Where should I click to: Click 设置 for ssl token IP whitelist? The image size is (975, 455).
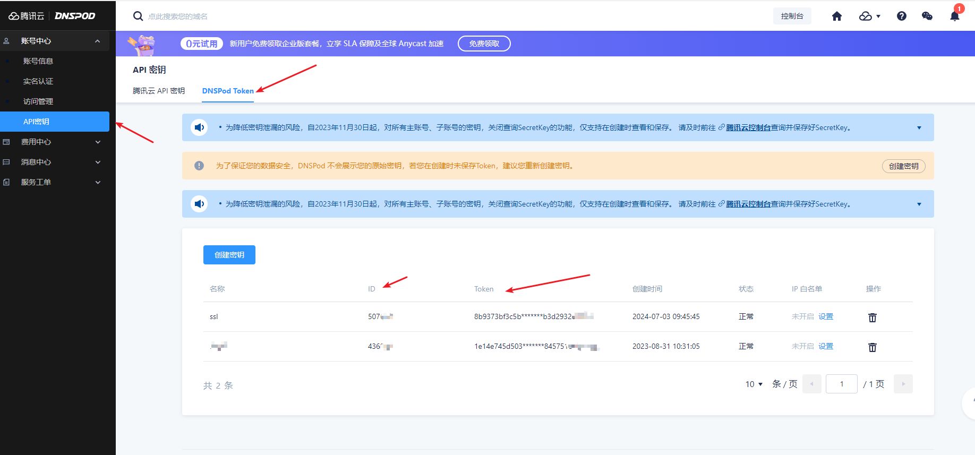click(826, 316)
